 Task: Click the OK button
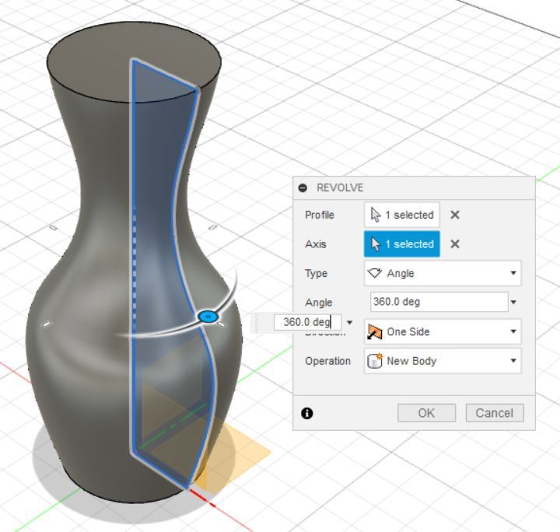426,413
